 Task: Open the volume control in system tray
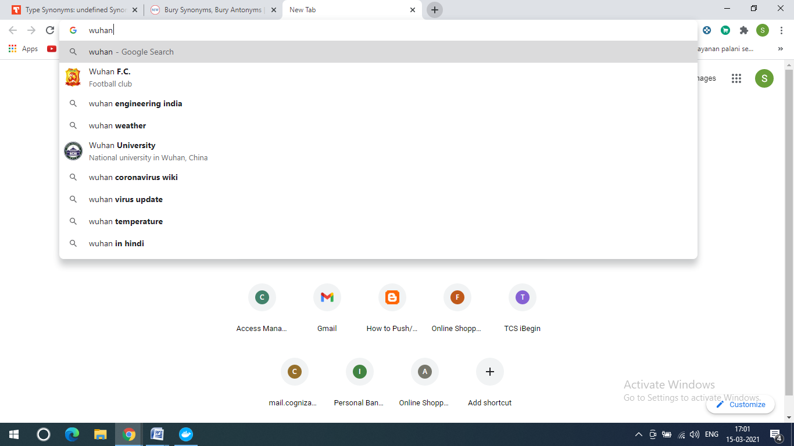pyautogui.click(x=695, y=434)
